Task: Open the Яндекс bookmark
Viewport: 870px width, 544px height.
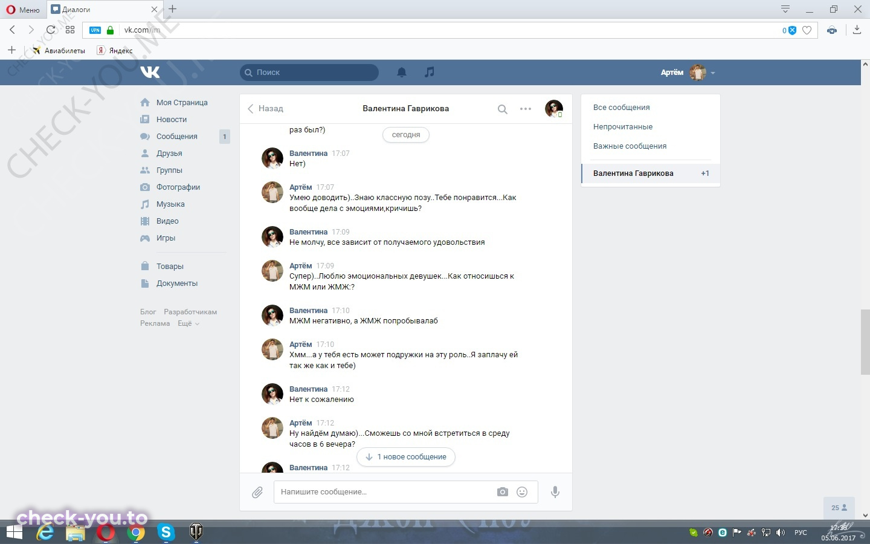Action: click(115, 51)
